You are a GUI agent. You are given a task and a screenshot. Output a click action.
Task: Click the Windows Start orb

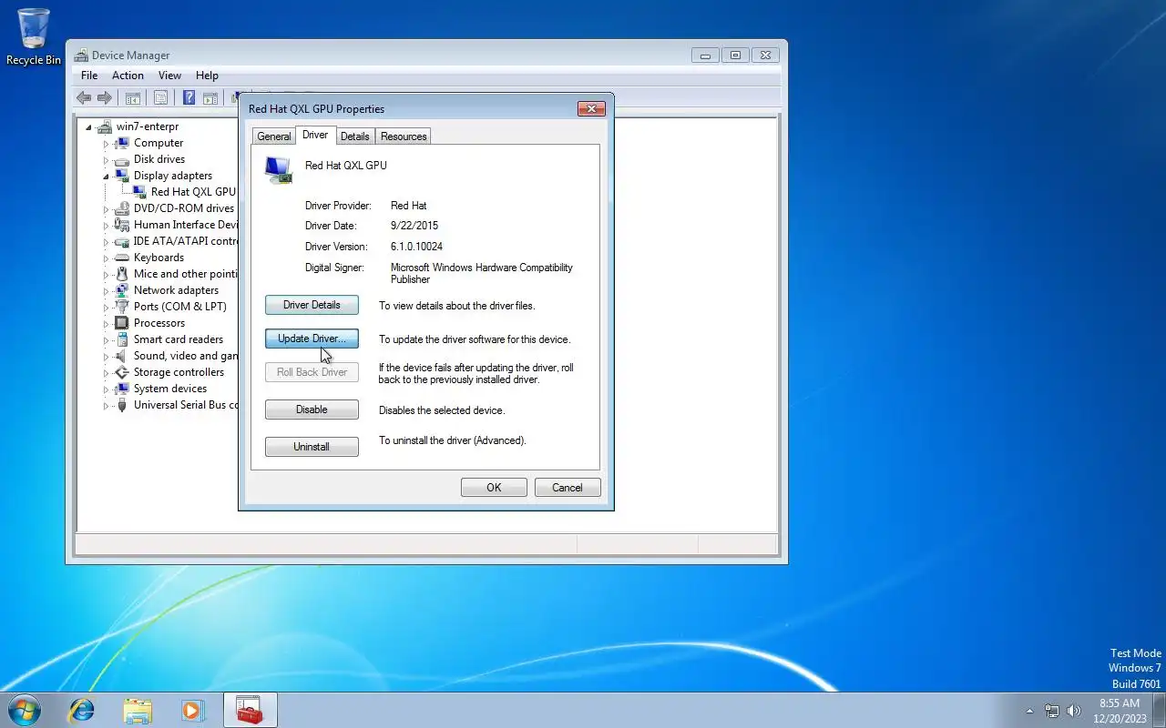click(24, 710)
